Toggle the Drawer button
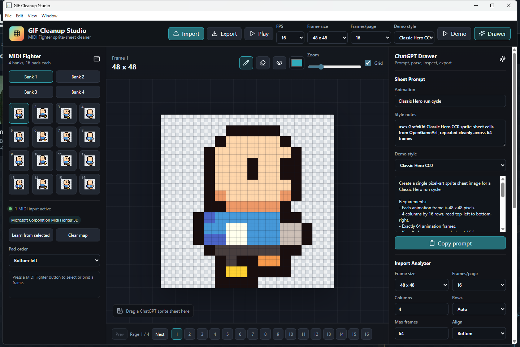 coord(492,34)
